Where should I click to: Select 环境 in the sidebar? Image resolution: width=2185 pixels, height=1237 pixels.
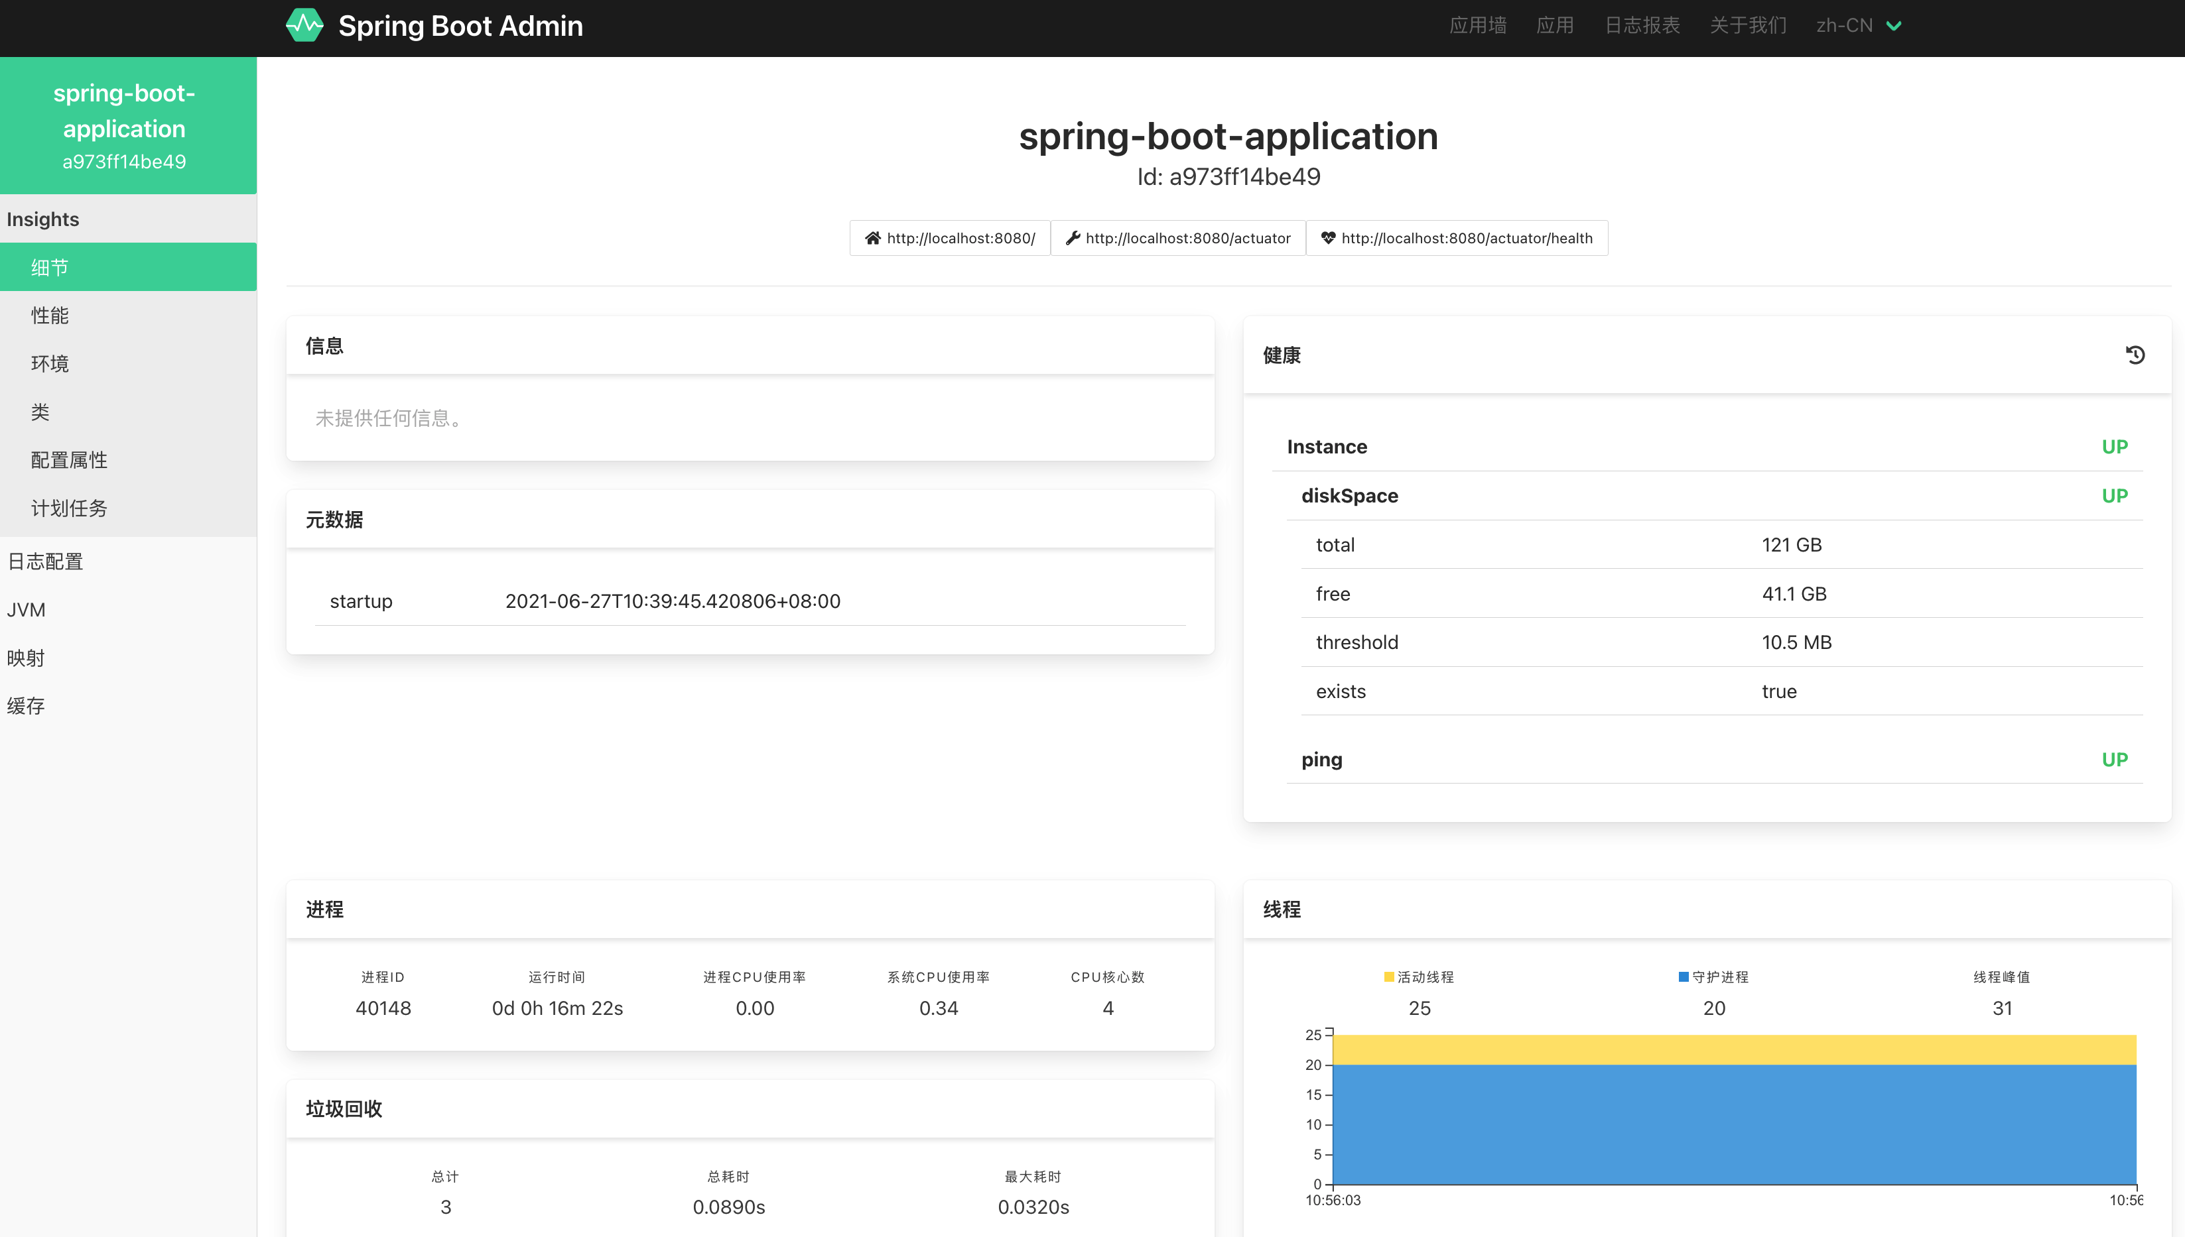point(128,364)
